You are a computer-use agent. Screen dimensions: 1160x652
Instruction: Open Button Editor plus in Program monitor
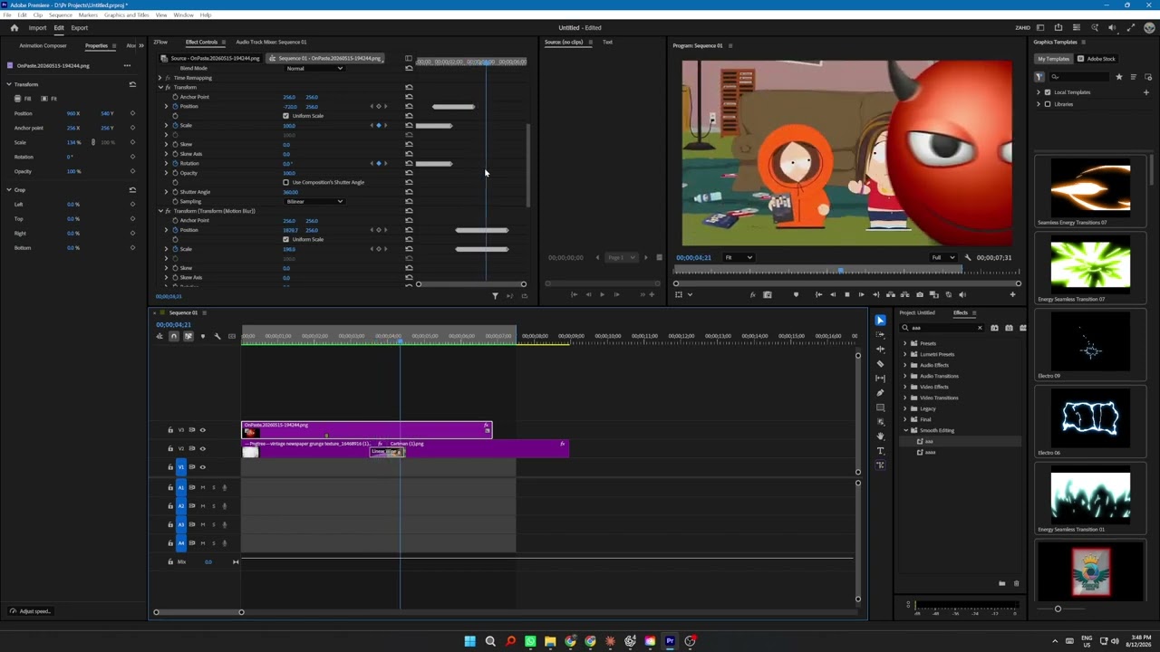pos(1012,294)
